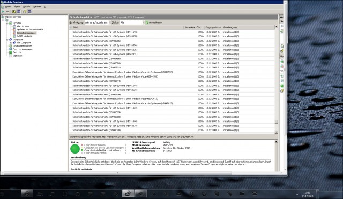The height and width of the screenshot is (199, 343).
Task: Click the bottom yellow help icon in action pane
Action: 282,90
